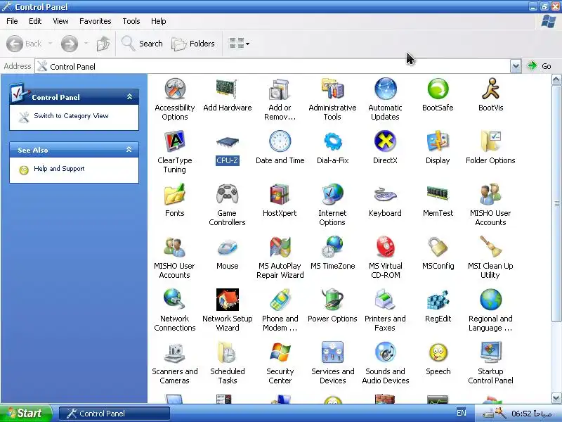Open Date and Time clock icon
Viewport: 562px width, 422px height.
coord(280,141)
